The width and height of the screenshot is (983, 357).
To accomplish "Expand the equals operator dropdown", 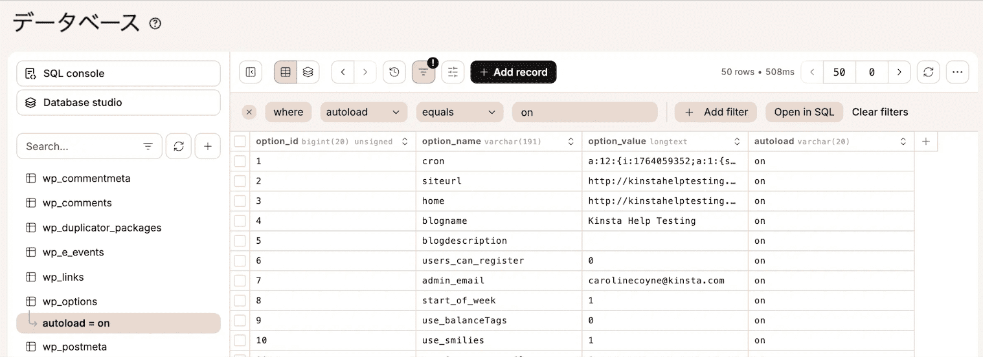I will [459, 112].
